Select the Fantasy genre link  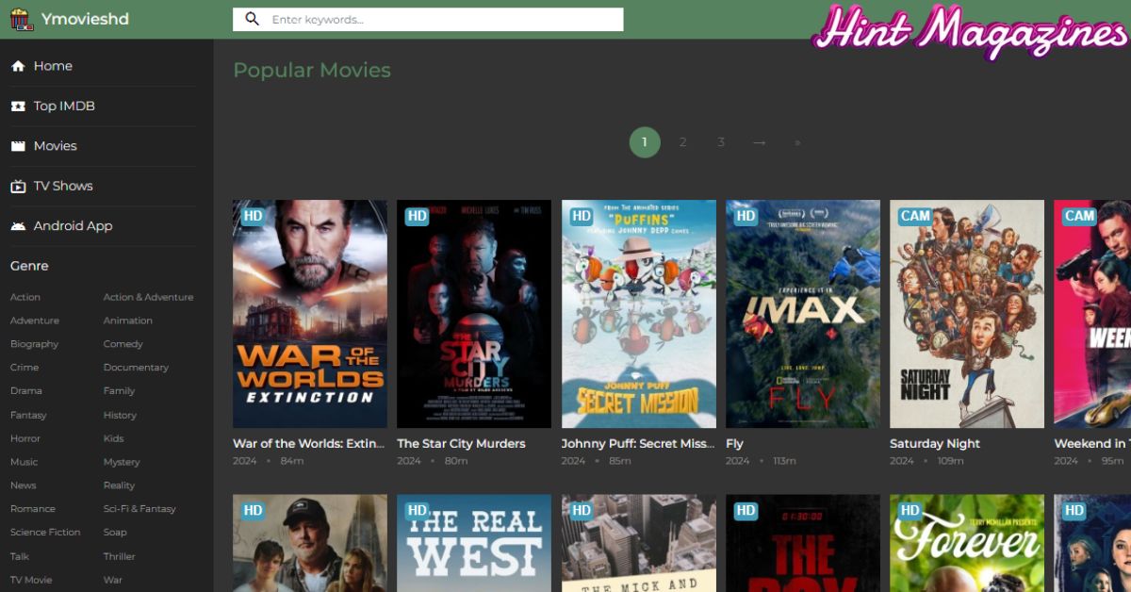pyautogui.click(x=28, y=415)
